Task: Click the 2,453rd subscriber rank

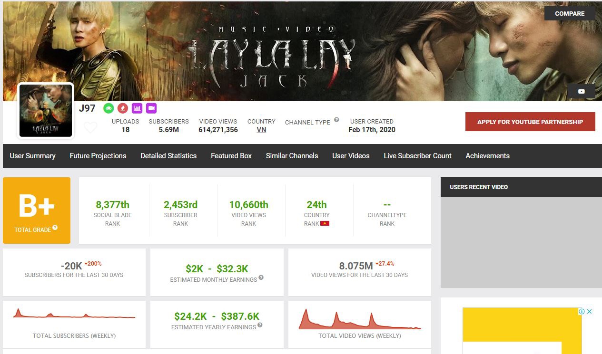Action: click(180, 205)
